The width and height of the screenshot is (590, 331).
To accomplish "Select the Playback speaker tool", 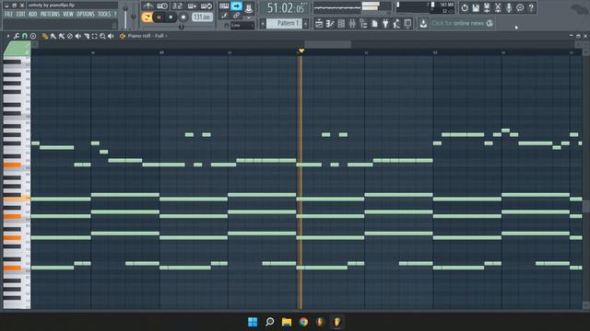I will tap(111, 36).
